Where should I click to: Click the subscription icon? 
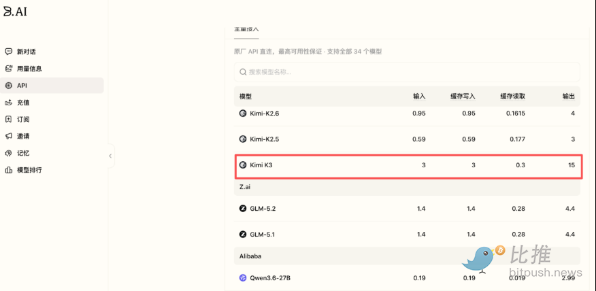click(8, 119)
